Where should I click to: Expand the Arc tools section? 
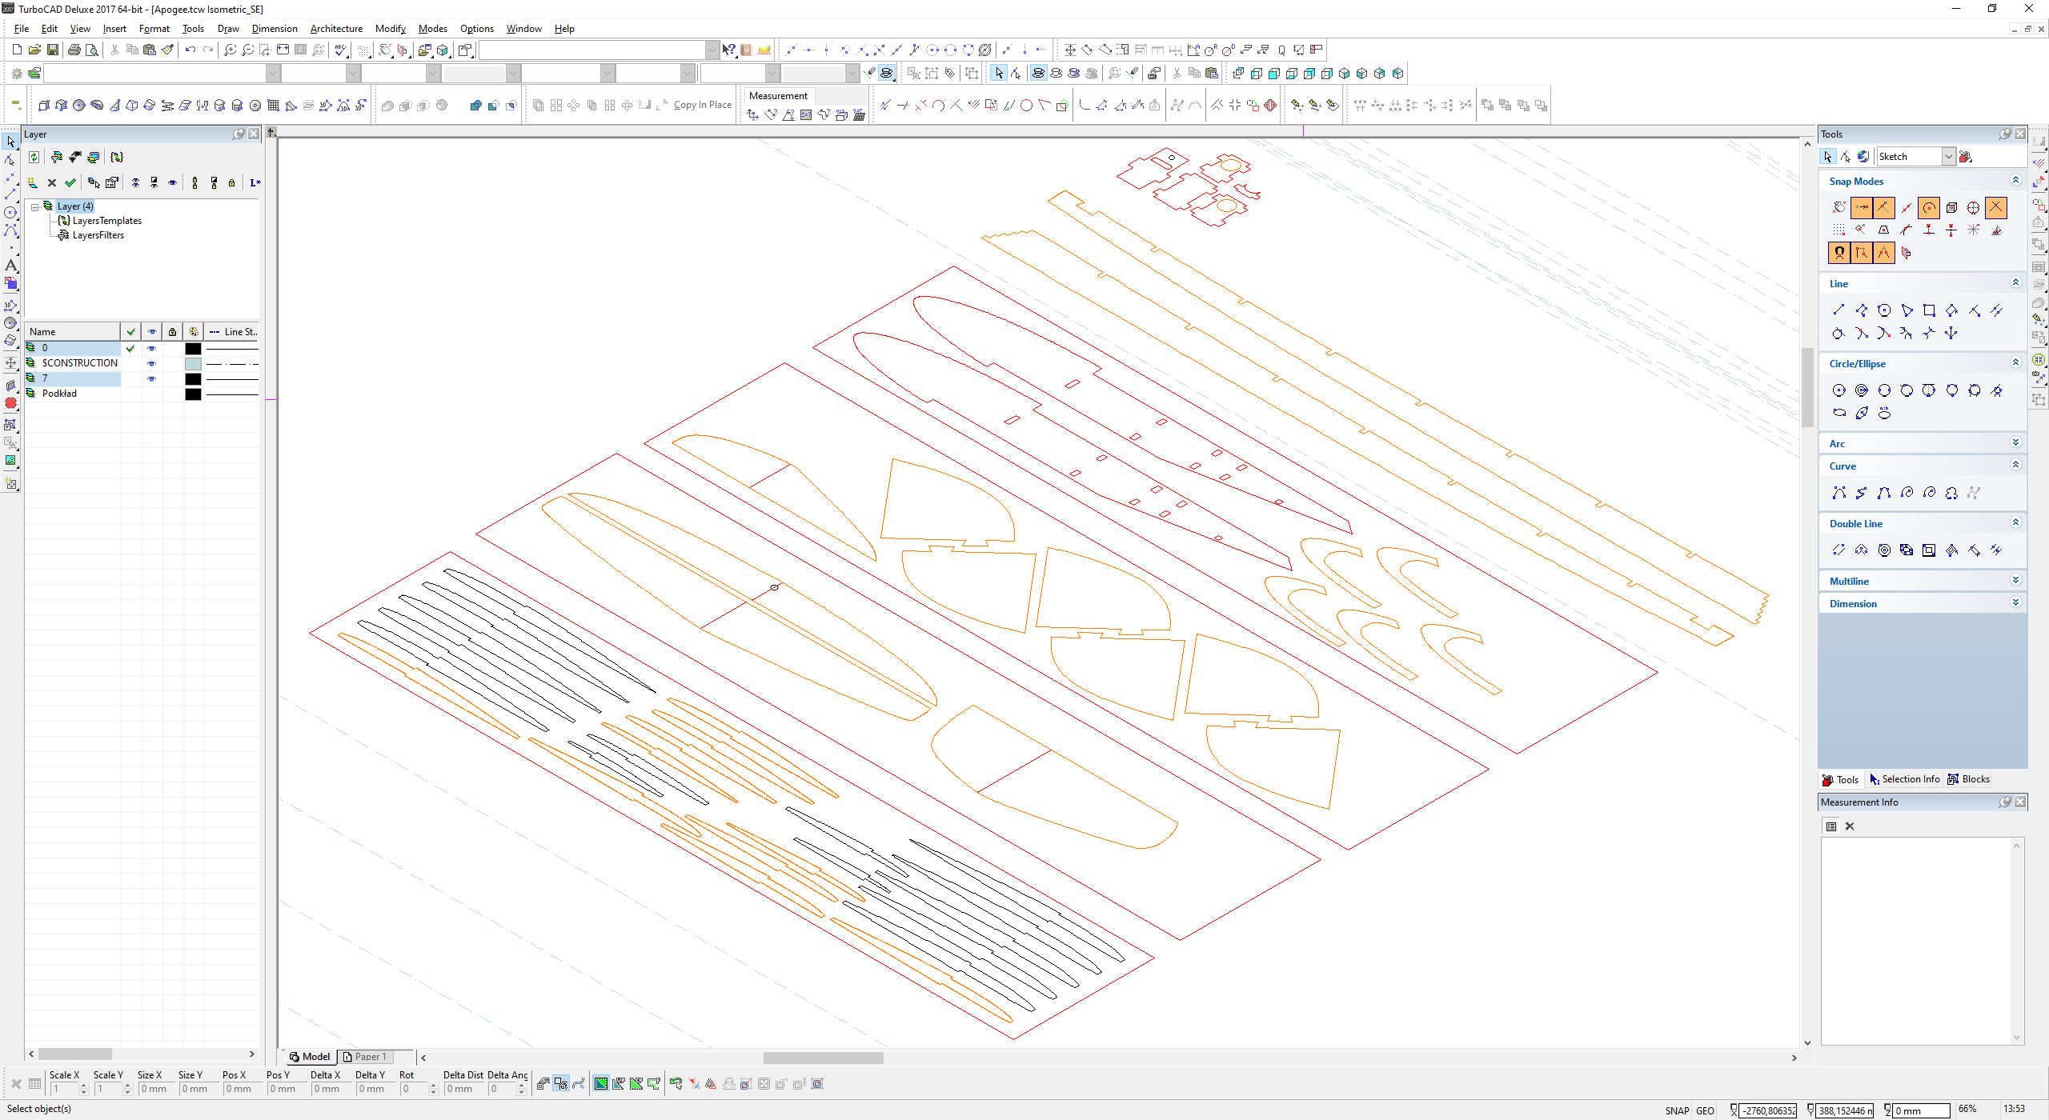2015,443
